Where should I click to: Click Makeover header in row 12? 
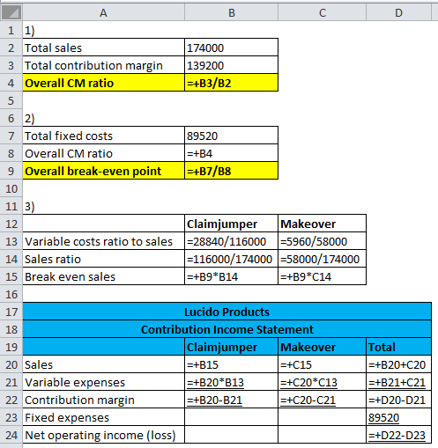(323, 224)
